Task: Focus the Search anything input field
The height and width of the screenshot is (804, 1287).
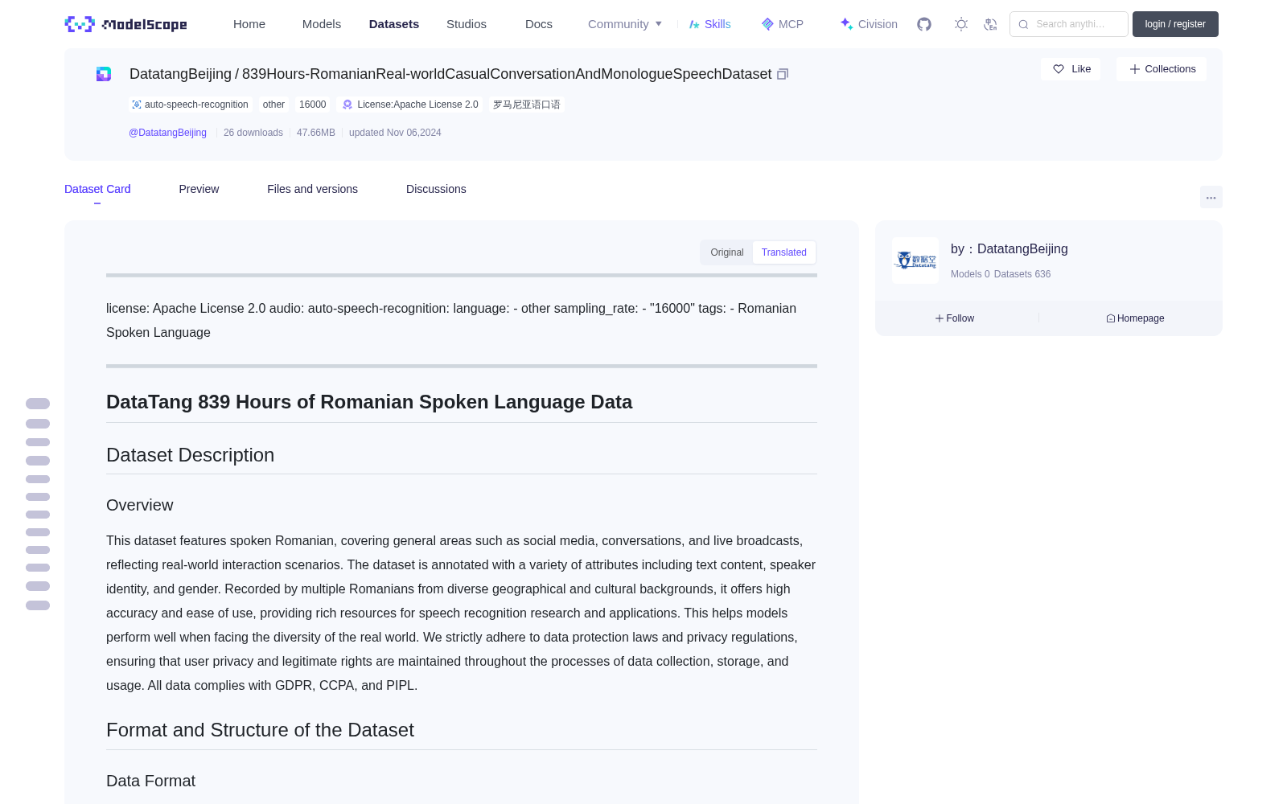Action: [x=1069, y=24]
